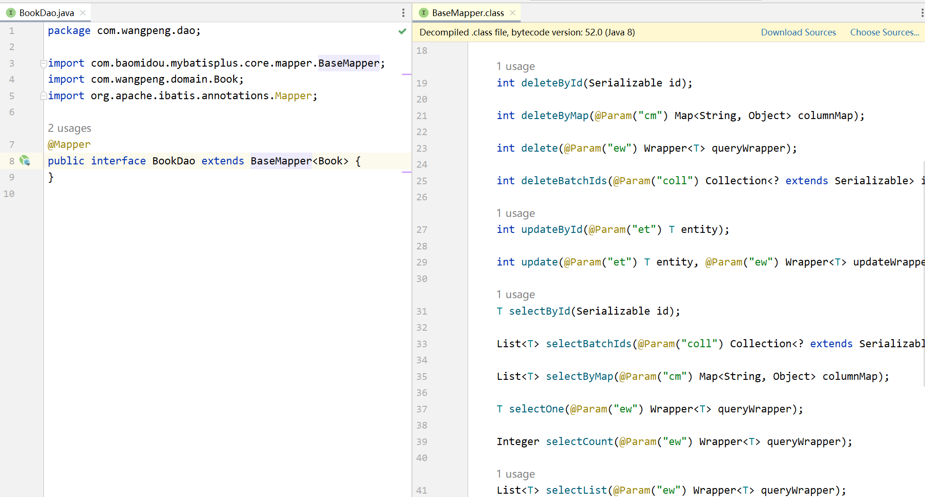Image resolution: width=925 pixels, height=497 pixels.
Task: Click the implementations gutter icon on line 8
Action: tap(25, 161)
